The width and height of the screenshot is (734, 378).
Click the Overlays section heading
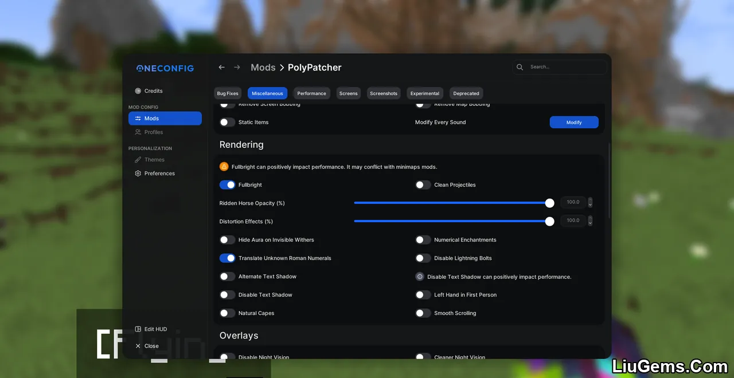click(x=239, y=336)
